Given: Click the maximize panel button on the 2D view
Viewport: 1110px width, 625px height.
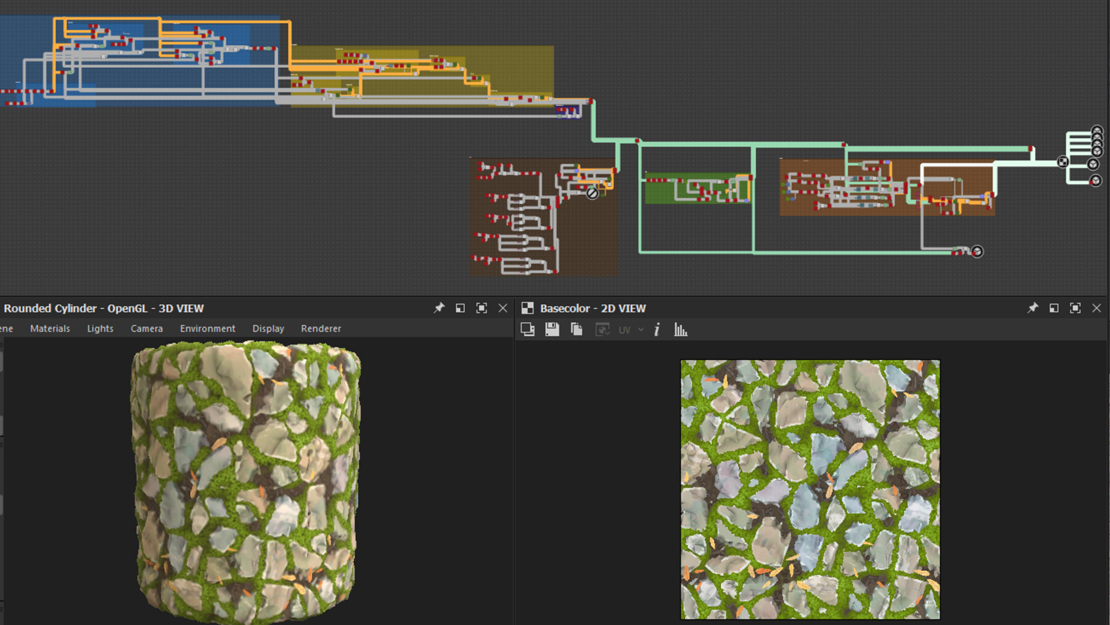Looking at the screenshot, I should (x=1075, y=308).
